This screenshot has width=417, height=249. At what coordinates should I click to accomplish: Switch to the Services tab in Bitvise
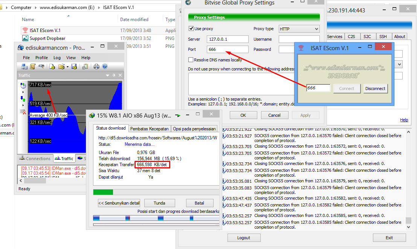pyautogui.click(x=335, y=37)
